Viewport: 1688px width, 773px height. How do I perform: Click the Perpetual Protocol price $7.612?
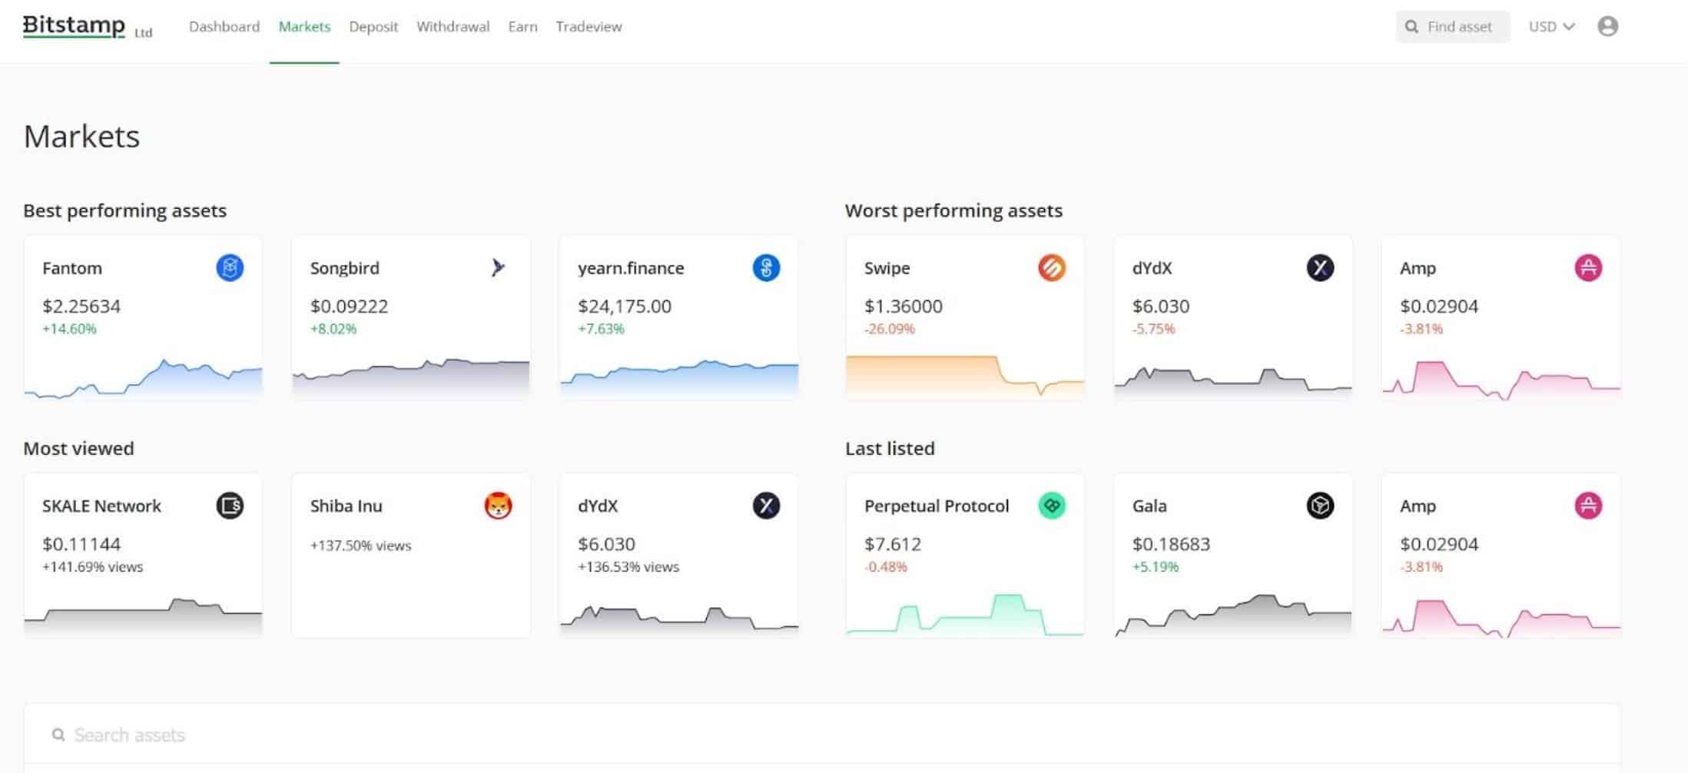(x=893, y=545)
